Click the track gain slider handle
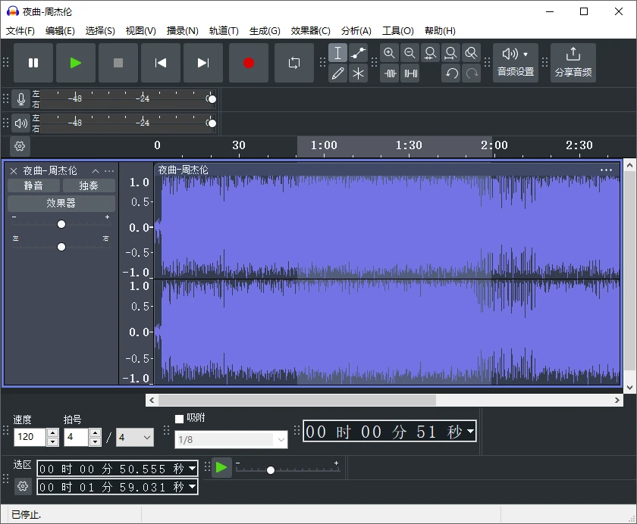The height and width of the screenshot is (524, 637). 61,223
